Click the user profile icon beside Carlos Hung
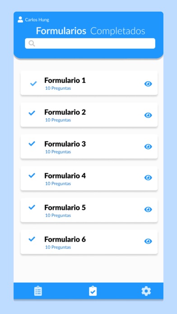The image size is (177, 314). [x=20, y=19]
